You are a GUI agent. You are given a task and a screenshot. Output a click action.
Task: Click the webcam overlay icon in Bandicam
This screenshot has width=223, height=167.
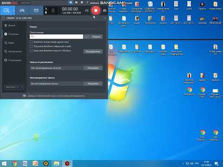pyautogui.click(x=53, y=11)
